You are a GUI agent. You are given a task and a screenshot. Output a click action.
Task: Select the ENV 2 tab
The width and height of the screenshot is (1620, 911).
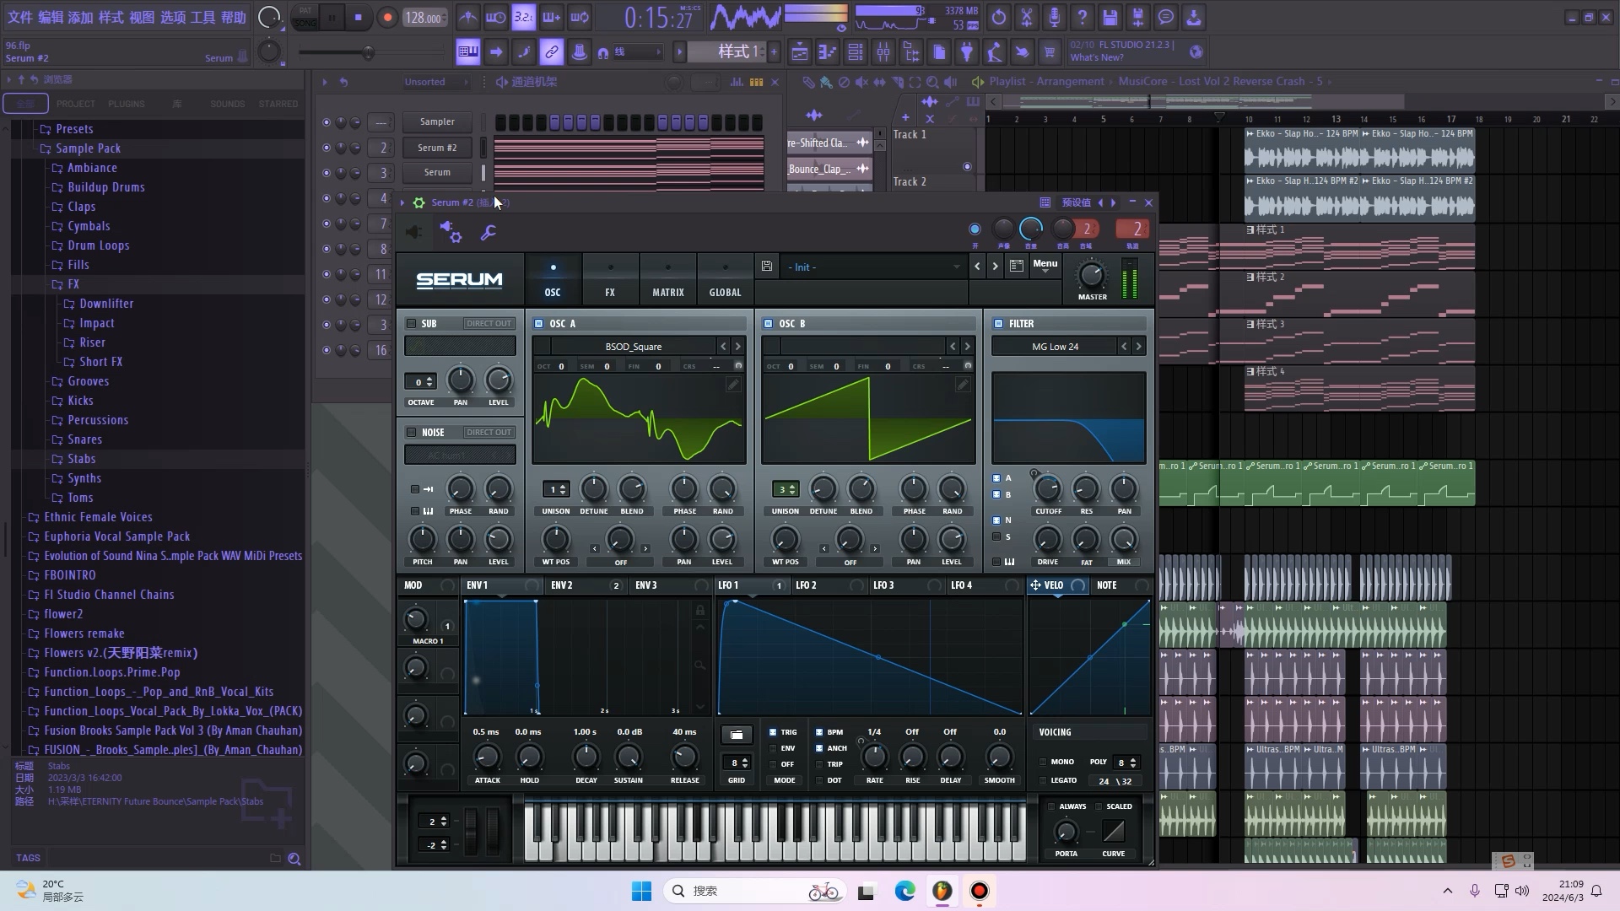coord(562,585)
